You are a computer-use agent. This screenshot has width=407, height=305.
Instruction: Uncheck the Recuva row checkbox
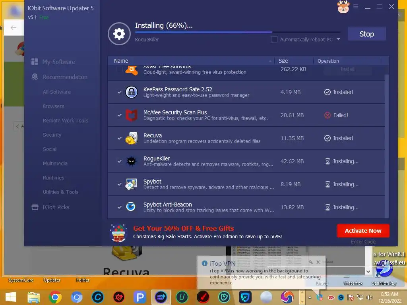pos(119,138)
